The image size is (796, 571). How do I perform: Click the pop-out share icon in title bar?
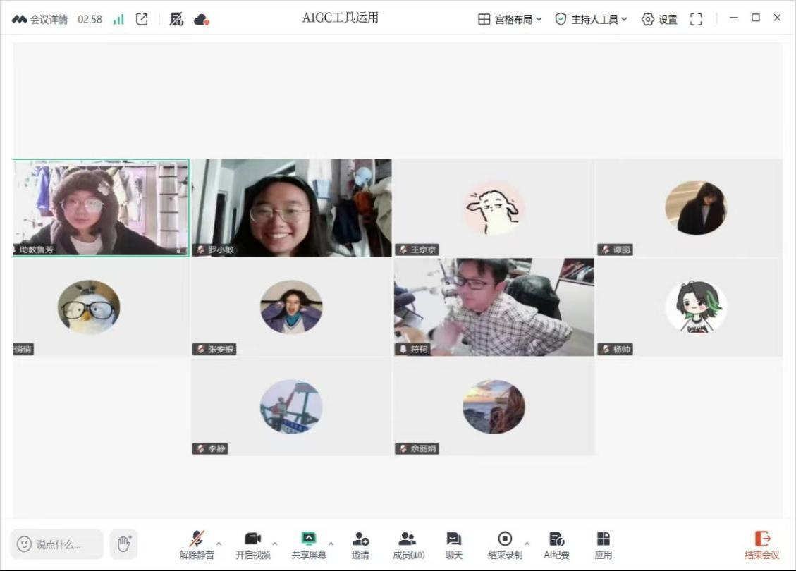pyautogui.click(x=142, y=20)
